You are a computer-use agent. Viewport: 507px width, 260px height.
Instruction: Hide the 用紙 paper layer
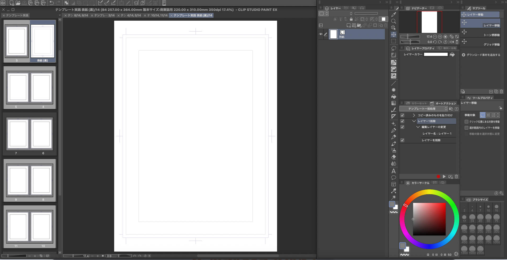coord(321,34)
